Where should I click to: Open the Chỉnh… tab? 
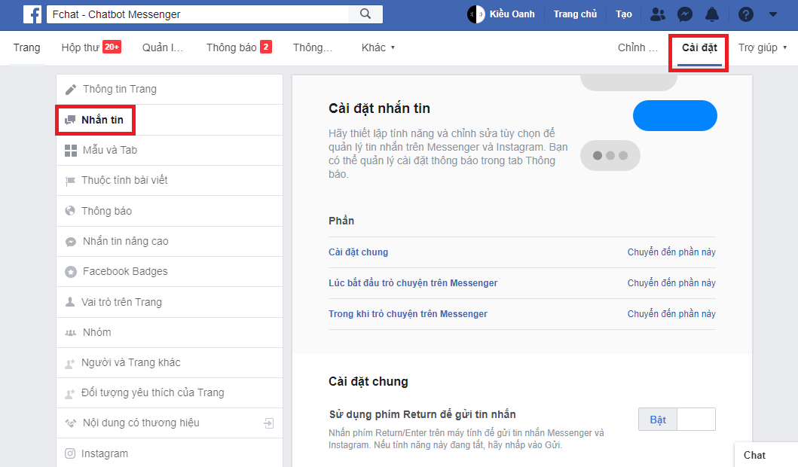pos(637,47)
